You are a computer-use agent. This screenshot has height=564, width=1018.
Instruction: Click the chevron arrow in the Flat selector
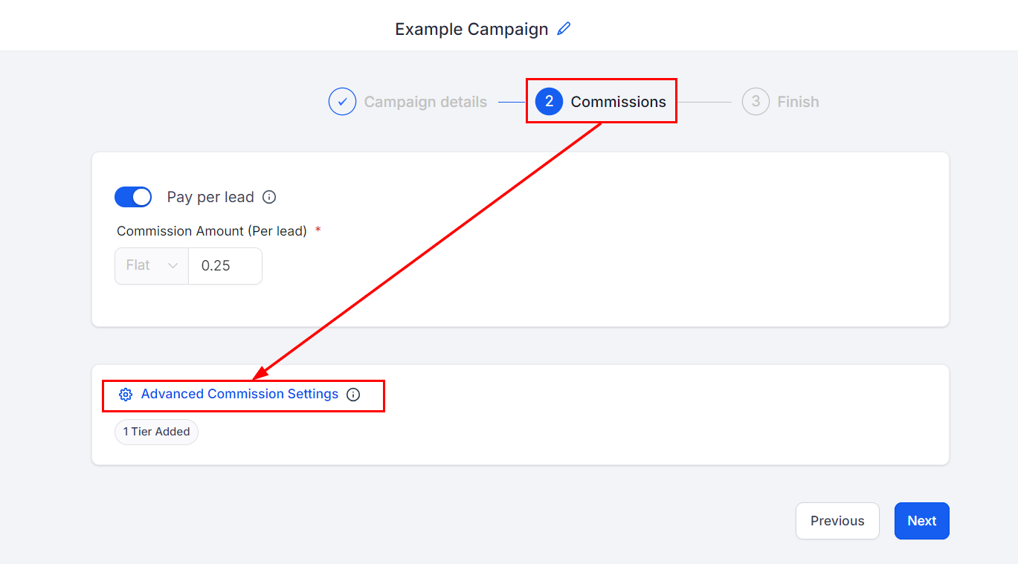173,266
